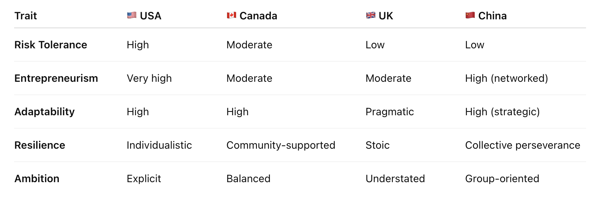The width and height of the screenshot is (589, 200).
Task: Click the 'Pragmatic' cell under UK
Action: click(389, 112)
